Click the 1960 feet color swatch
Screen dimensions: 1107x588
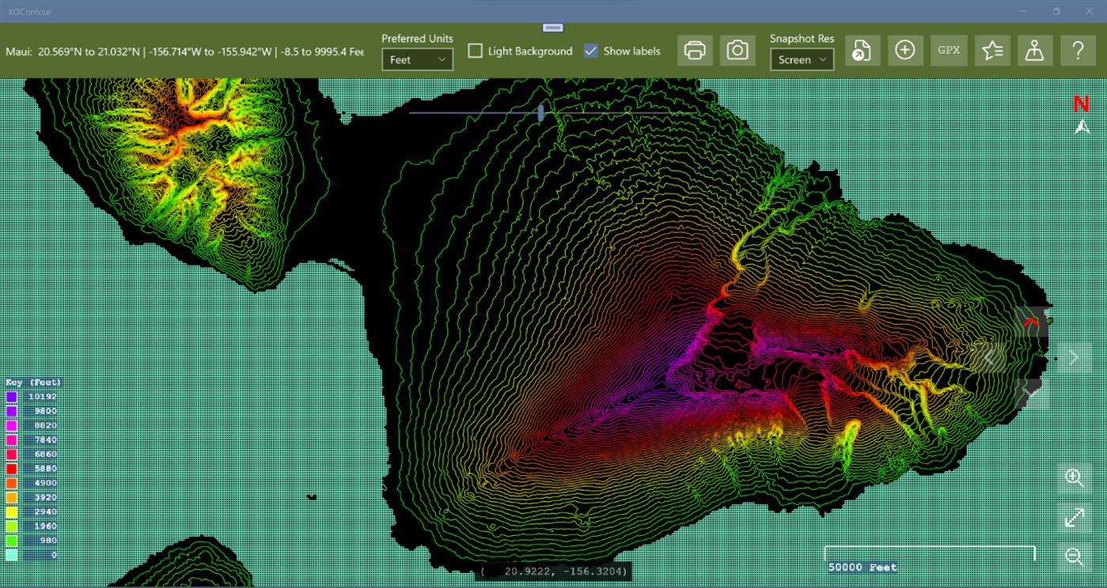tap(12, 526)
